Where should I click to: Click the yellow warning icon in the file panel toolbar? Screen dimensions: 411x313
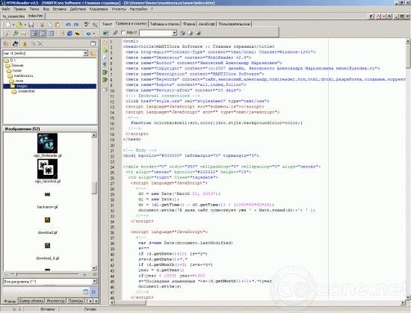25,44
